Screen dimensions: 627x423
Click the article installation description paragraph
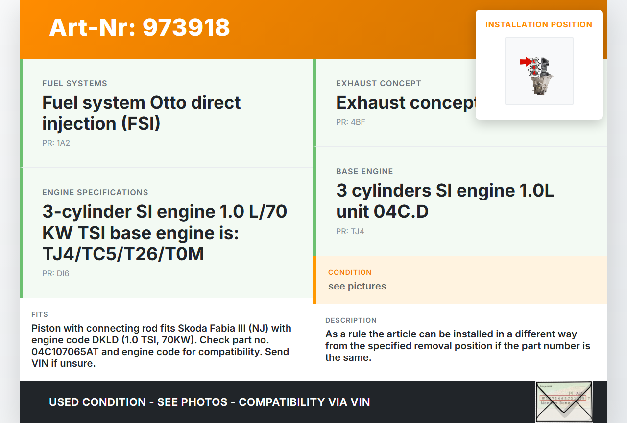[458, 346]
